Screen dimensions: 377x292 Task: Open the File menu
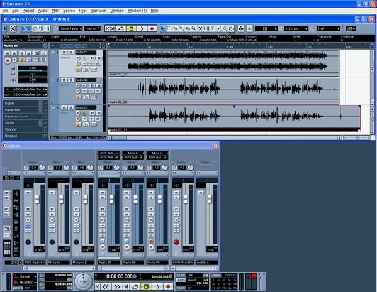(5, 11)
